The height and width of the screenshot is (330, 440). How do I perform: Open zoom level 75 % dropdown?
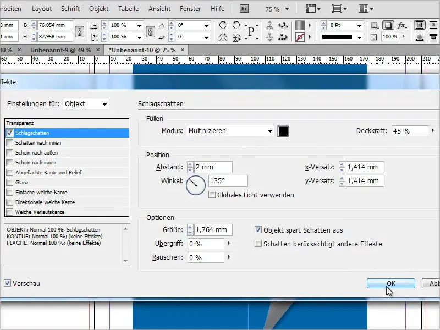[x=287, y=9]
